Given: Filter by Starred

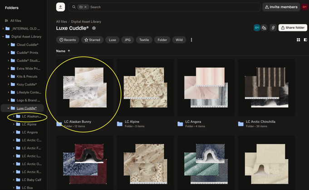Looking at the screenshot, I should coord(92,40).
